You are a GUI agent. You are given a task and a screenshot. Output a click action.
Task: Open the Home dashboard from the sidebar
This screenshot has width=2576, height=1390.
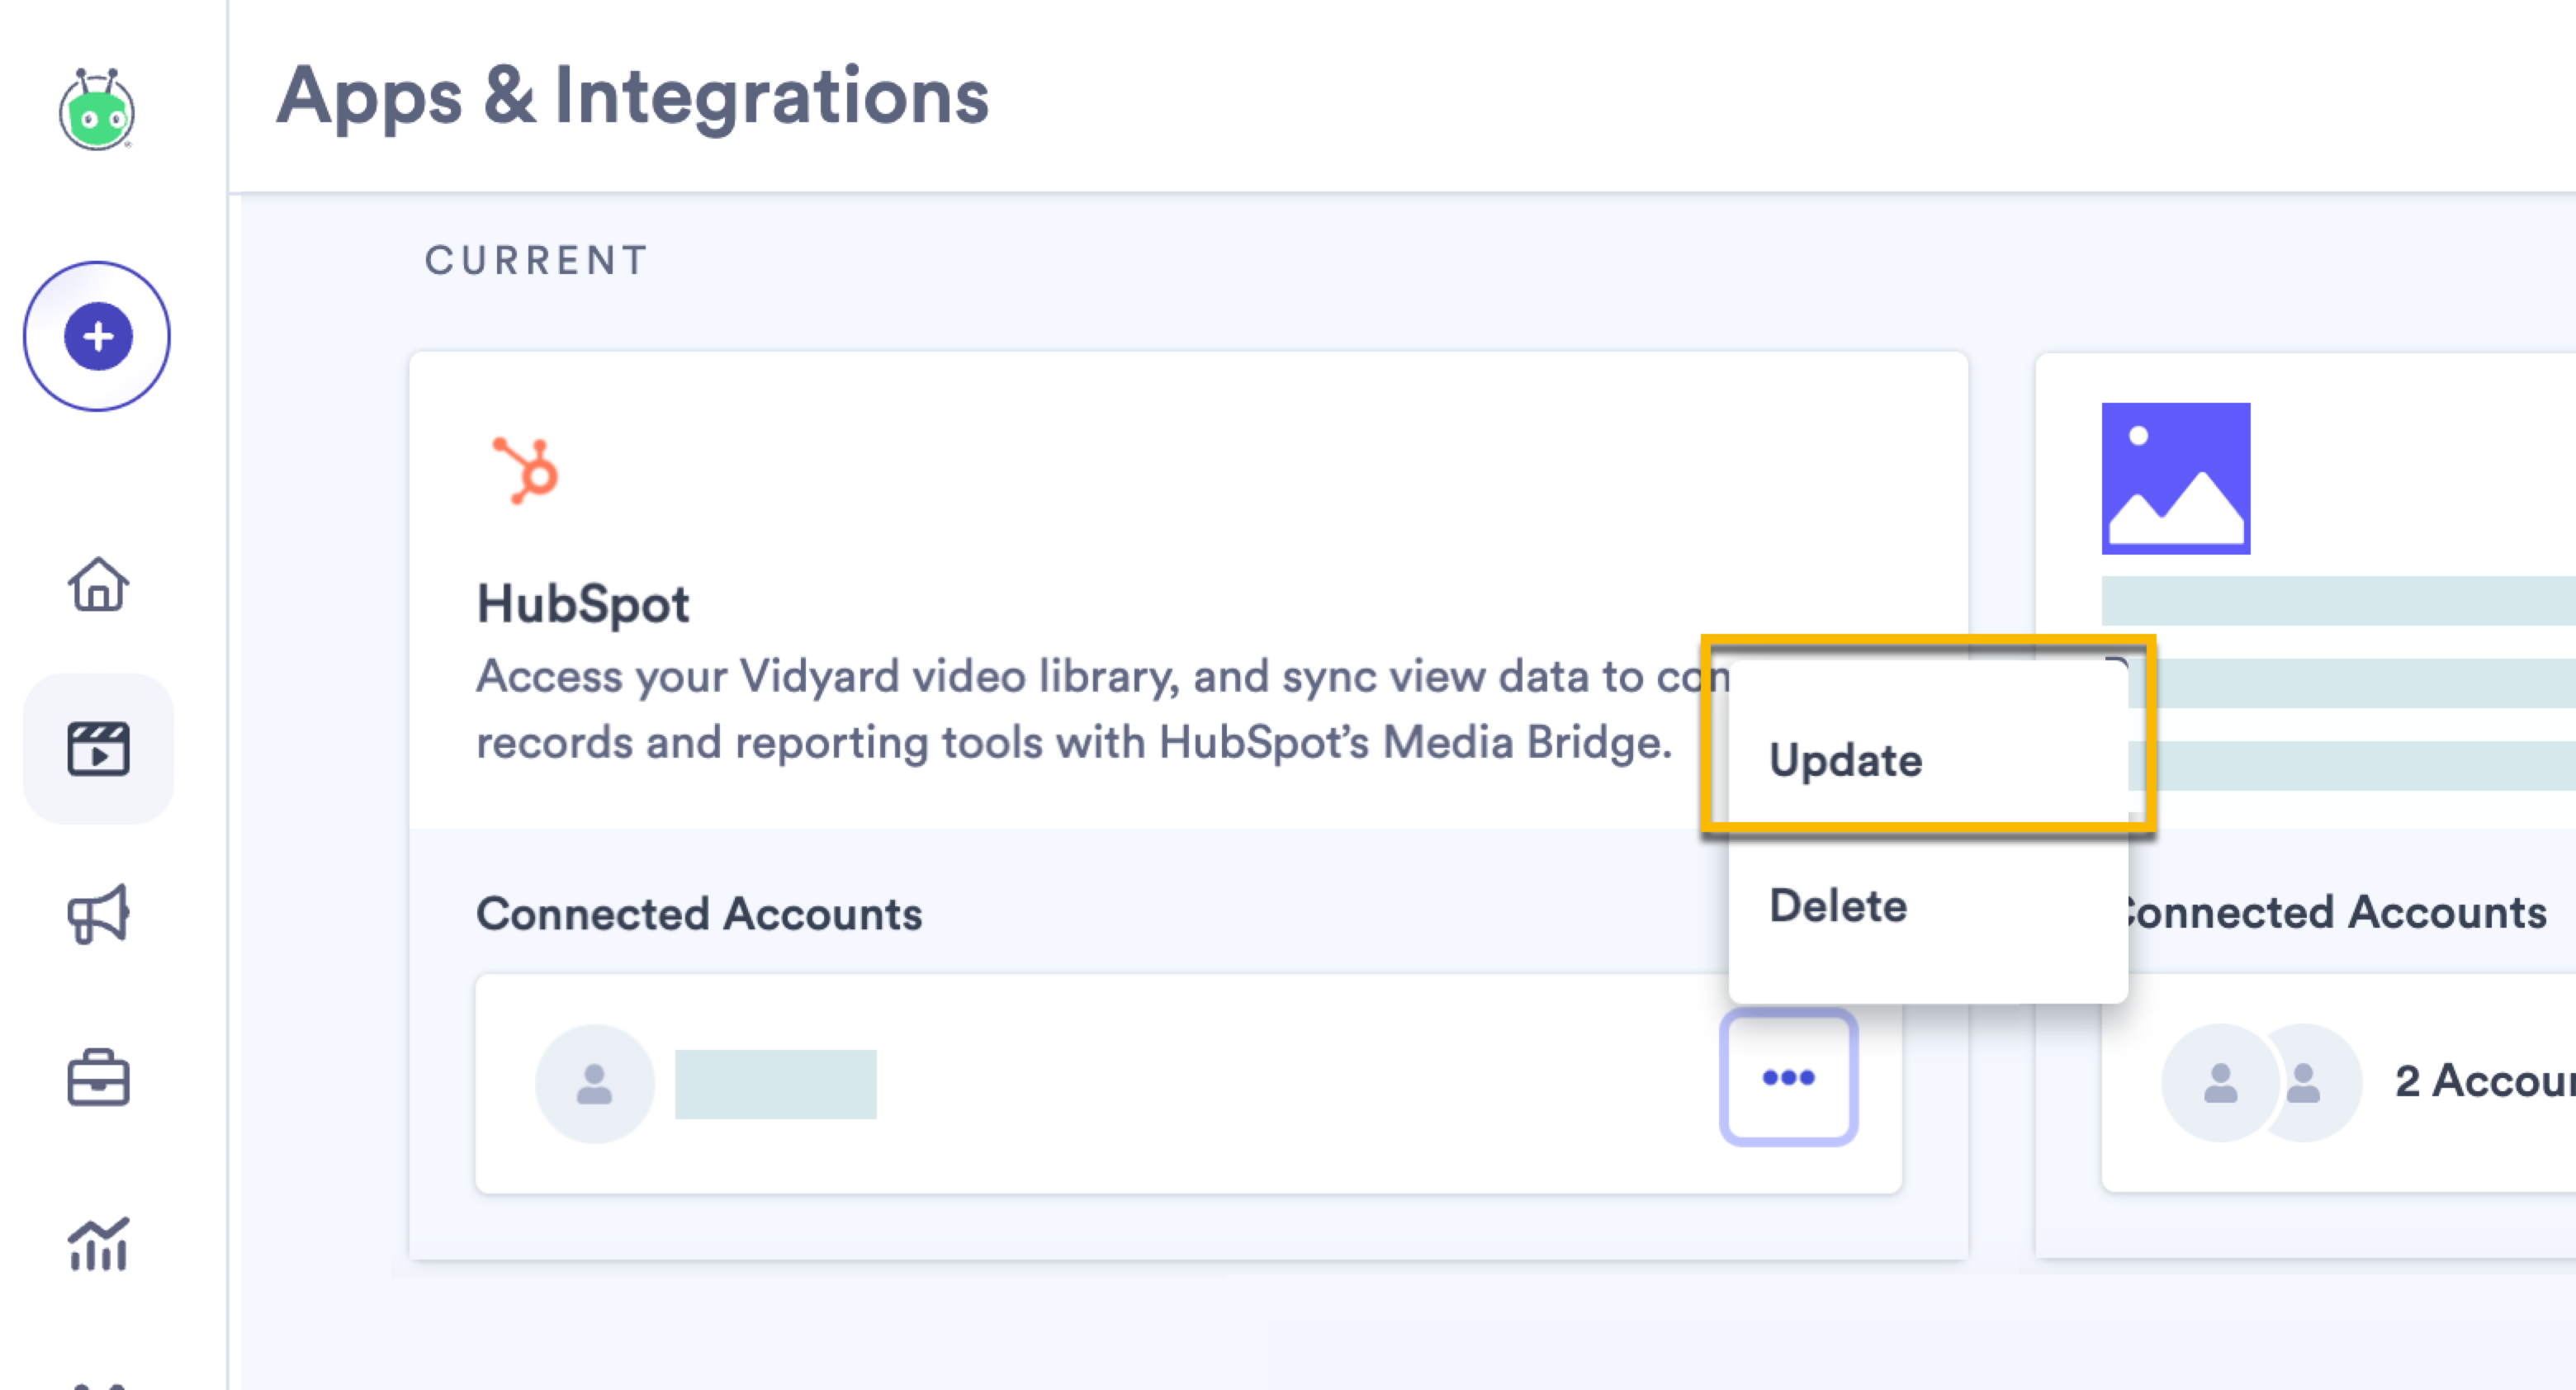pyautogui.click(x=98, y=586)
